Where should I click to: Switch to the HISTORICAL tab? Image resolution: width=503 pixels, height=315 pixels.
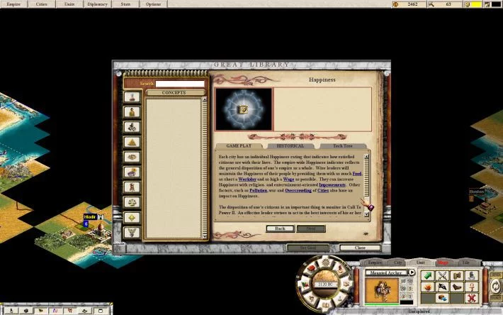point(290,145)
